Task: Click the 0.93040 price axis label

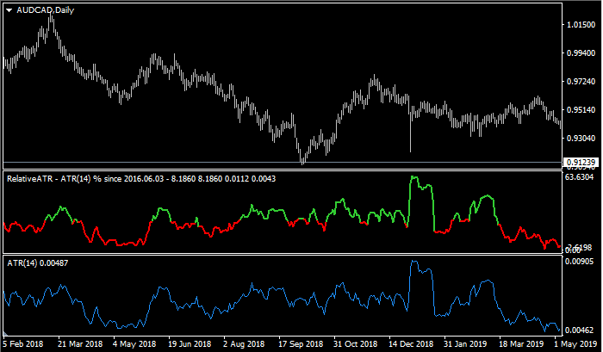Action: 581,138
